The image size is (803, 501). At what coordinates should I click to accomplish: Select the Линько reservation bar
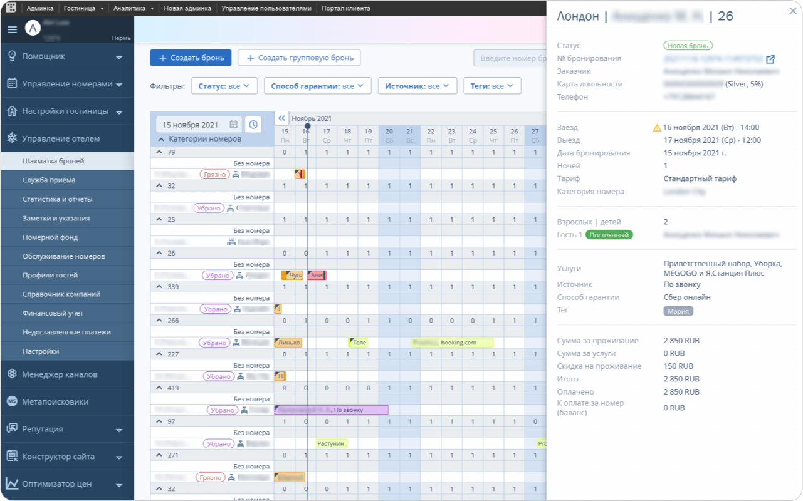pyautogui.click(x=288, y=343)
